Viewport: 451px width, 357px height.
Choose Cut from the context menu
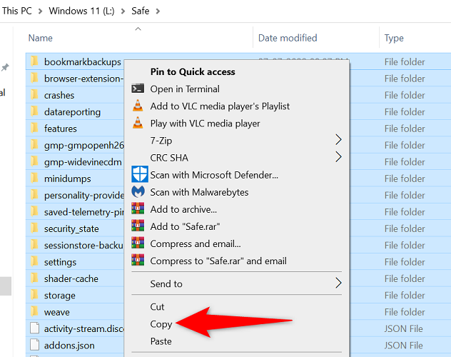(158, 306)
